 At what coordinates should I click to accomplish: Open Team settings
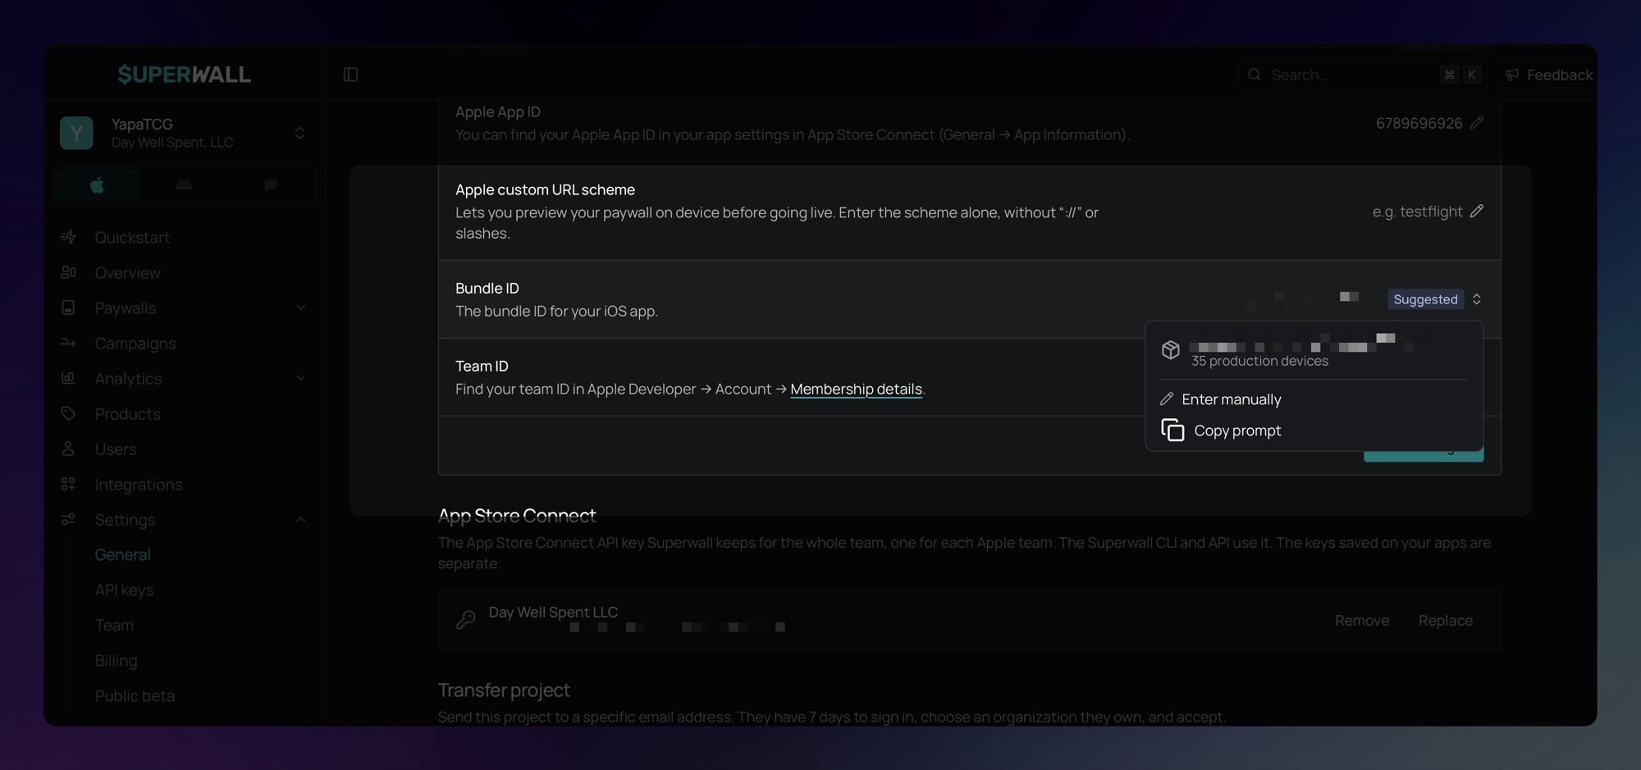[x=114, y=625]
